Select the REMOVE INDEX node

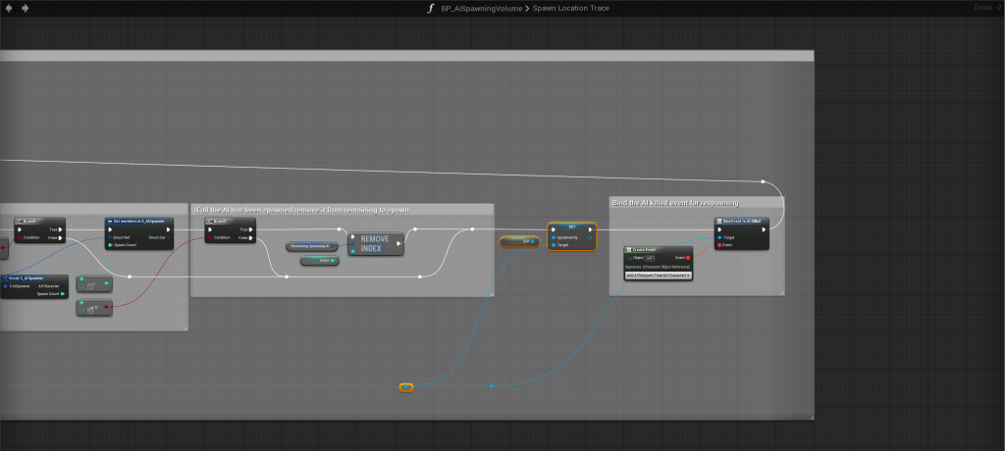(376, 243)
